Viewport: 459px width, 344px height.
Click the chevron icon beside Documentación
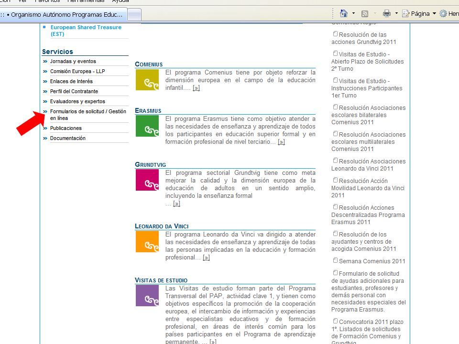click(45, 139)
